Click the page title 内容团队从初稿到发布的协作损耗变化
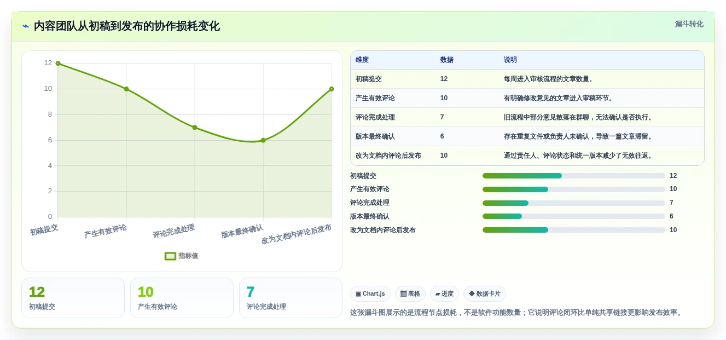This screenshot has height=340, width=726. [127, 26]
